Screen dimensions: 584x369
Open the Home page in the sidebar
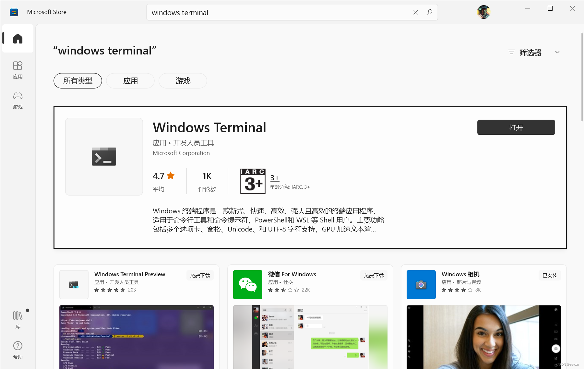(x=18, y=39)
